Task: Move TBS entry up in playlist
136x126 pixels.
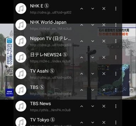Action: click(82, 90)
